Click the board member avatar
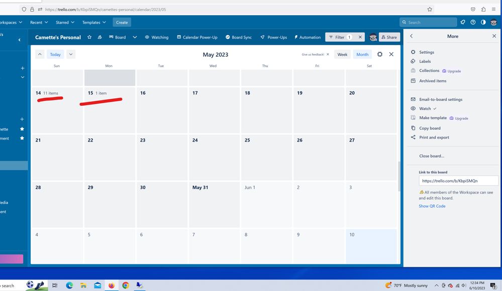502x291 pixels. pos(373,37)
